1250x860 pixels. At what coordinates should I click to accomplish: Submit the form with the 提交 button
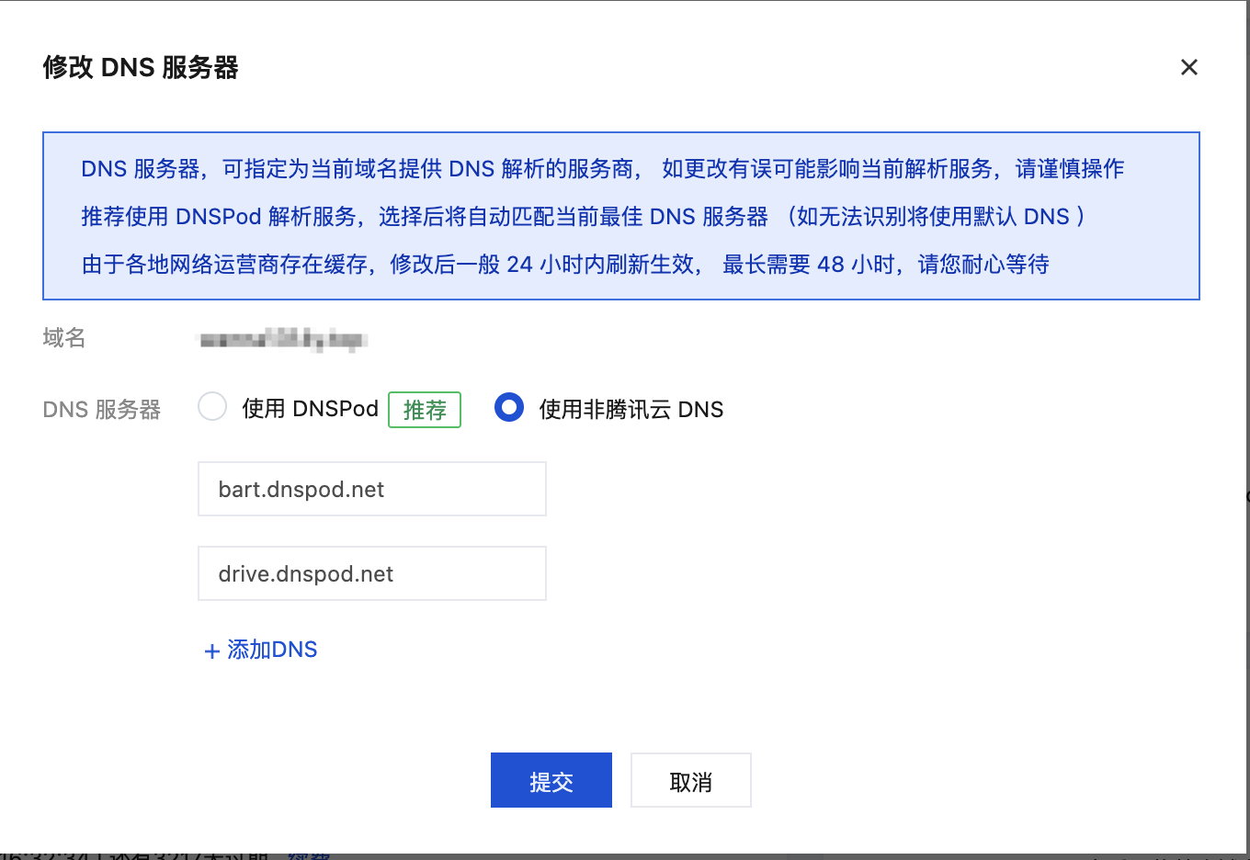[551, 780]
